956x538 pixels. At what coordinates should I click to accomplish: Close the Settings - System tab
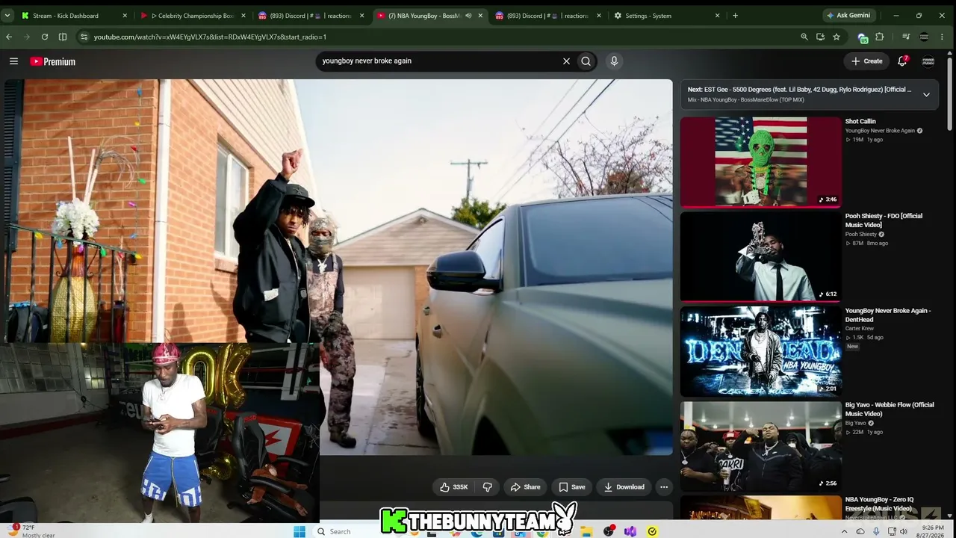pyautogui.click(x=717, y=16)
